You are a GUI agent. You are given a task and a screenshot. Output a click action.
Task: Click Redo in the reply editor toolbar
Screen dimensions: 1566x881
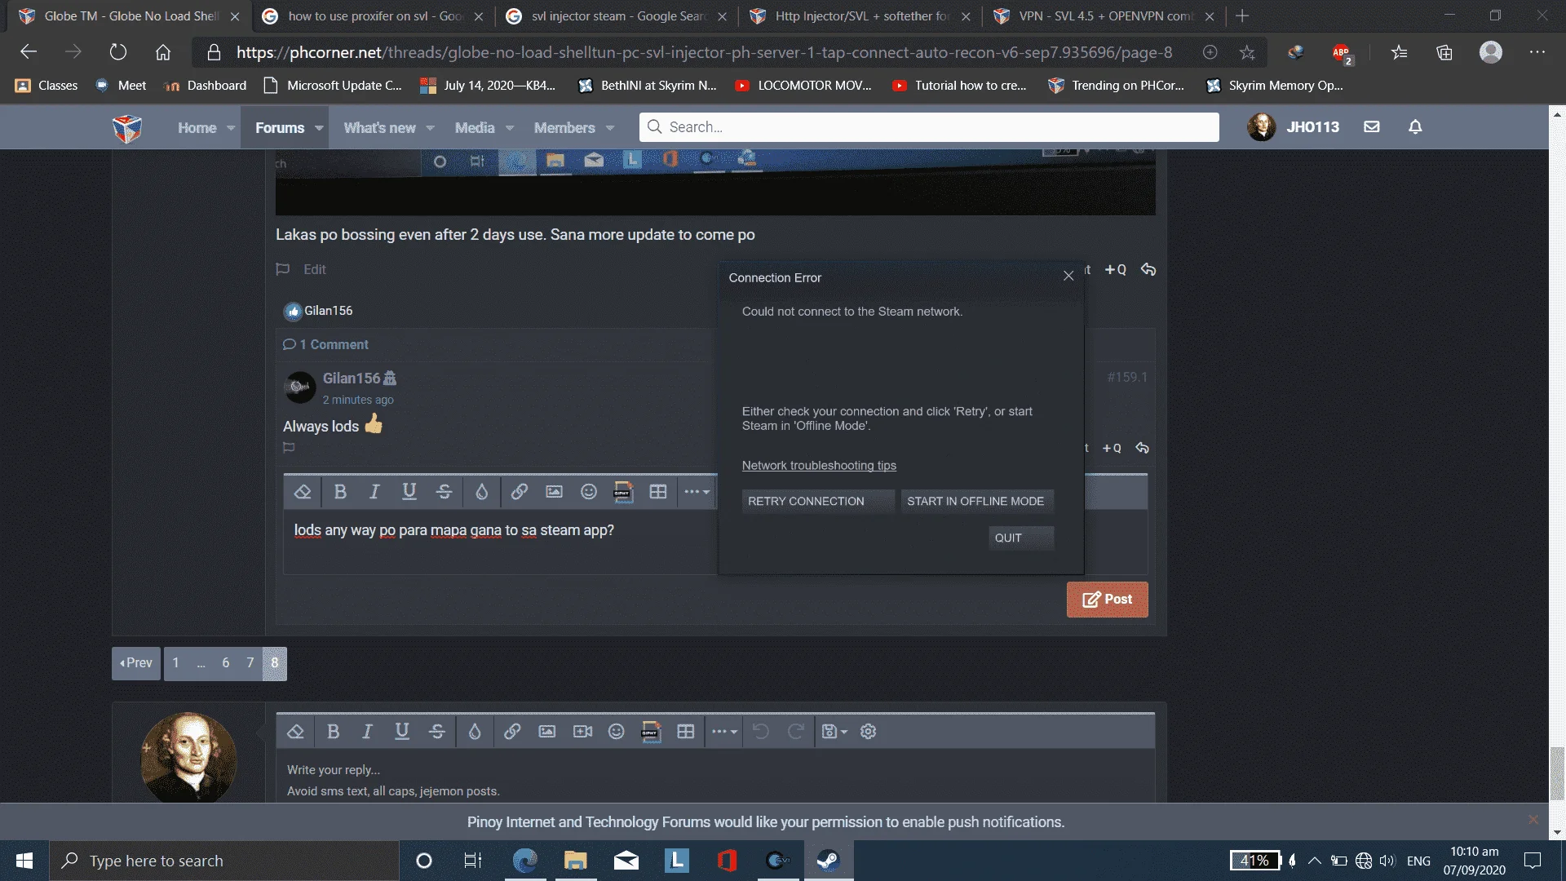pyautogui.click(x=796, y=732)
